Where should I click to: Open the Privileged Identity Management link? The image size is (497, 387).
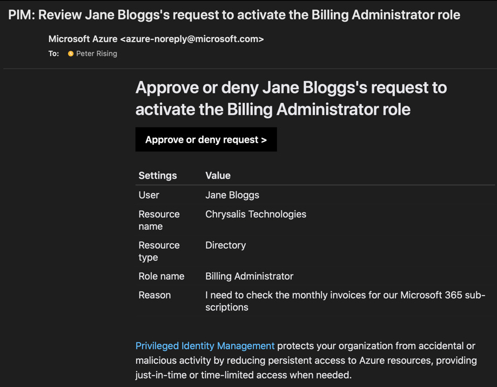pyautogui.click(x=205, y=346)
